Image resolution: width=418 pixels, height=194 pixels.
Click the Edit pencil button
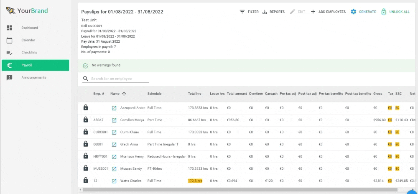pyautogui.click(x=297, y=12)
